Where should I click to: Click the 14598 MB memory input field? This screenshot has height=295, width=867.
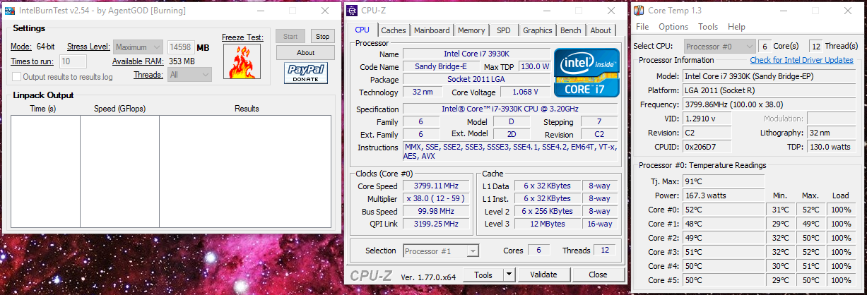(x=180, y=47)
